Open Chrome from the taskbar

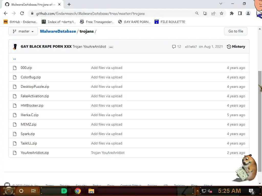point(78,191)
